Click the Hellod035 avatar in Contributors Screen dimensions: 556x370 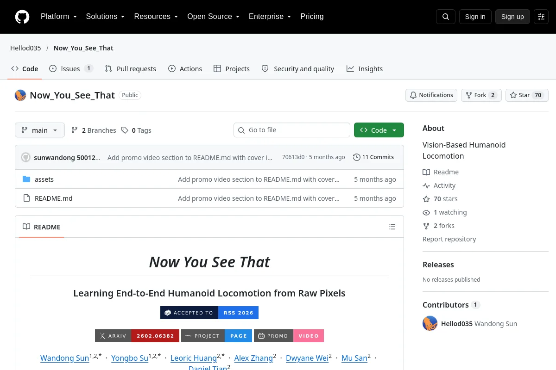tap(430, 323)
